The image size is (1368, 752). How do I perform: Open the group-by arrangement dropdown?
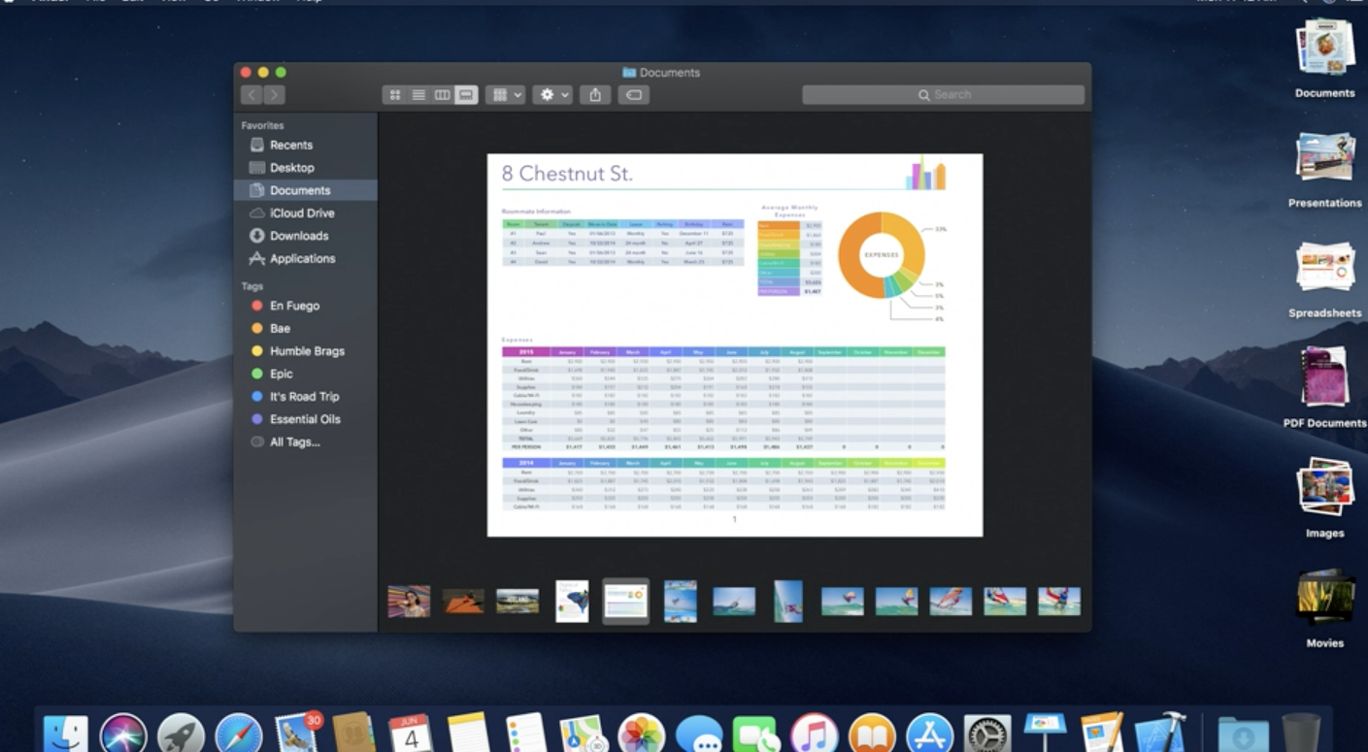tap(505, 95)
